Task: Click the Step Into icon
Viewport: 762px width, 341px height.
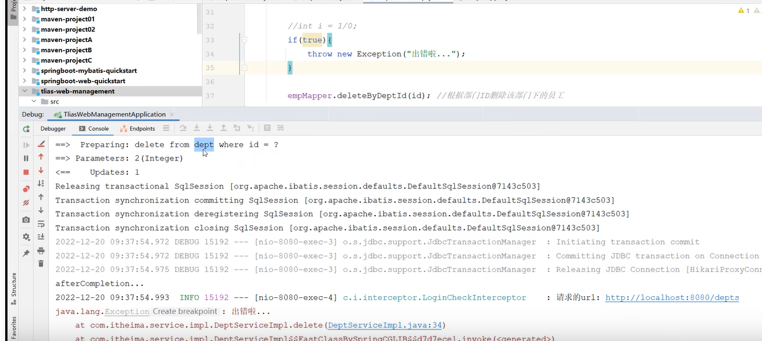Action: click(x=197, y=128)
